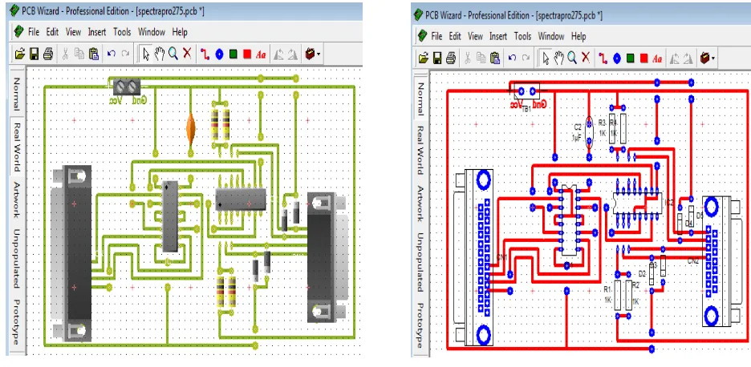
Task: Red X delete tool in right window
Action: coord(585,58)
